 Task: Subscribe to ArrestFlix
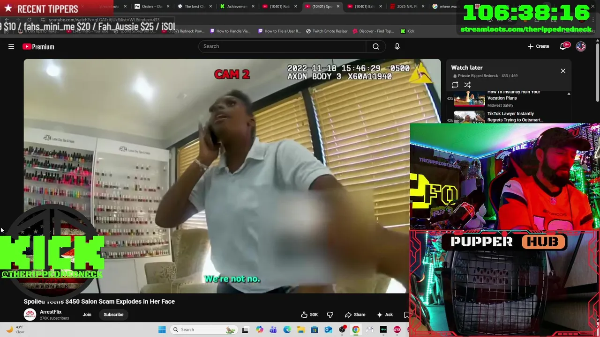113,315
